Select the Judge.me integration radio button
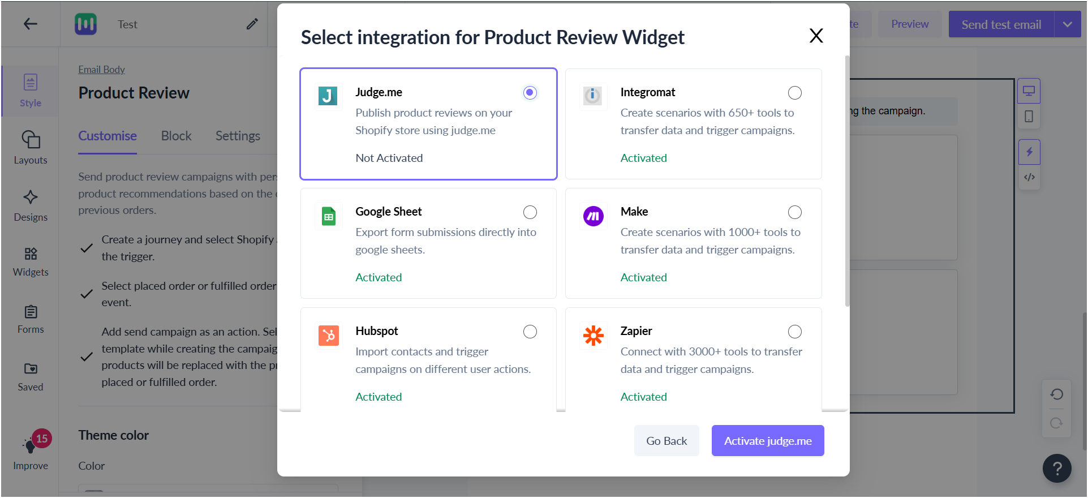The image size is (1088, 498). 530,92
